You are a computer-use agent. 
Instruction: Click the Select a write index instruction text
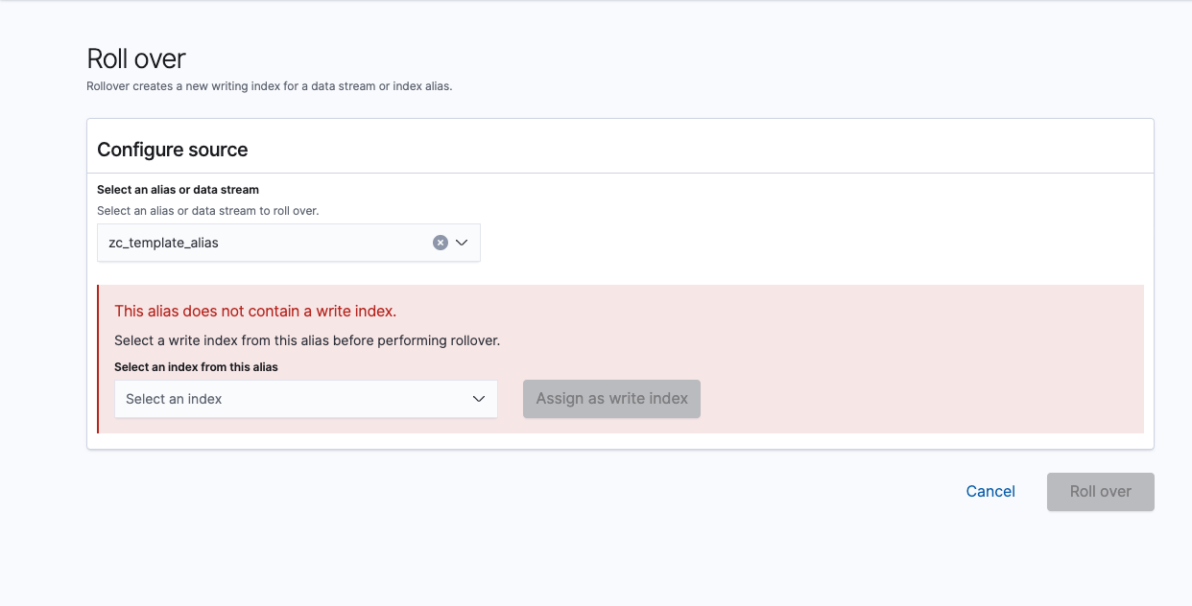(x=307, y=340)
